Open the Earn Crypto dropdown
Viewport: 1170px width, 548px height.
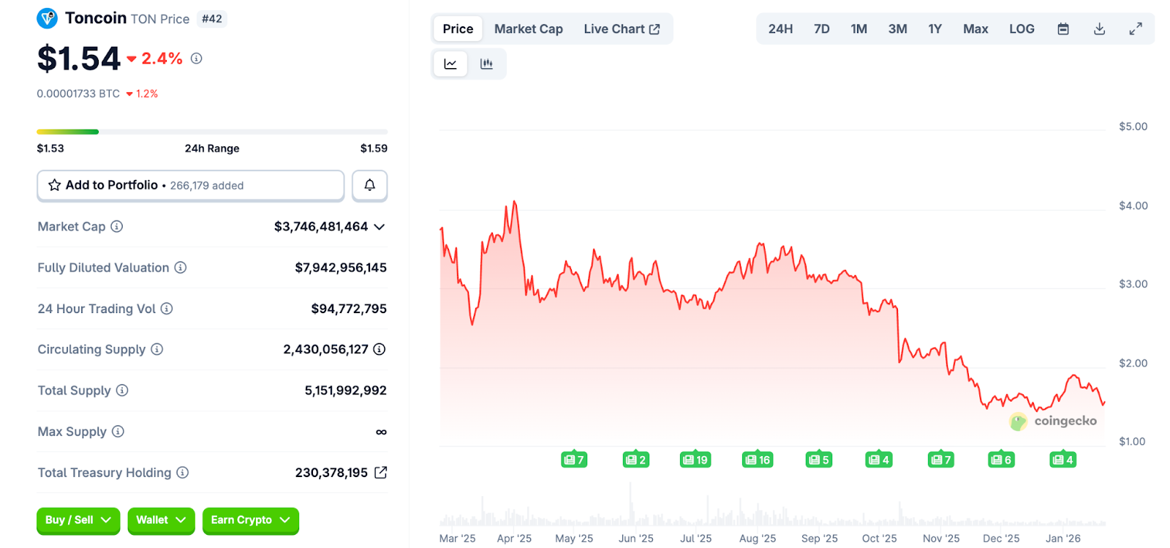click(250, 520)
